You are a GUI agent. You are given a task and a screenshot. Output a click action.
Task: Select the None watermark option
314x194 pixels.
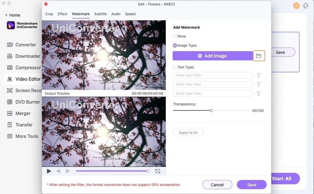(175, 36)
